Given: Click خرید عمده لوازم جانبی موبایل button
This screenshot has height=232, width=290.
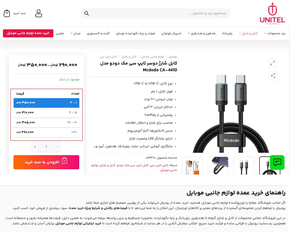Looking at the screenshot, I should click(x=28, y=33).
